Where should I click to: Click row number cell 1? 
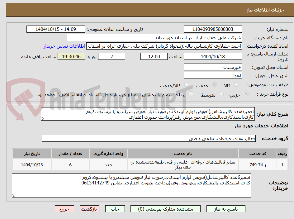pos(282,164)
